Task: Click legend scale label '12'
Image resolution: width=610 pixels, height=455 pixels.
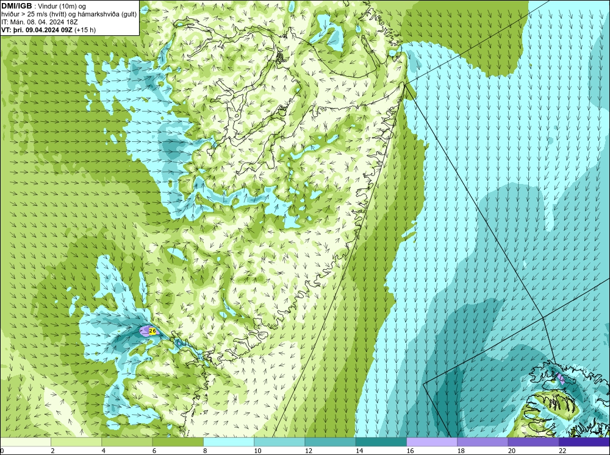Action: [x=309, y=451]
